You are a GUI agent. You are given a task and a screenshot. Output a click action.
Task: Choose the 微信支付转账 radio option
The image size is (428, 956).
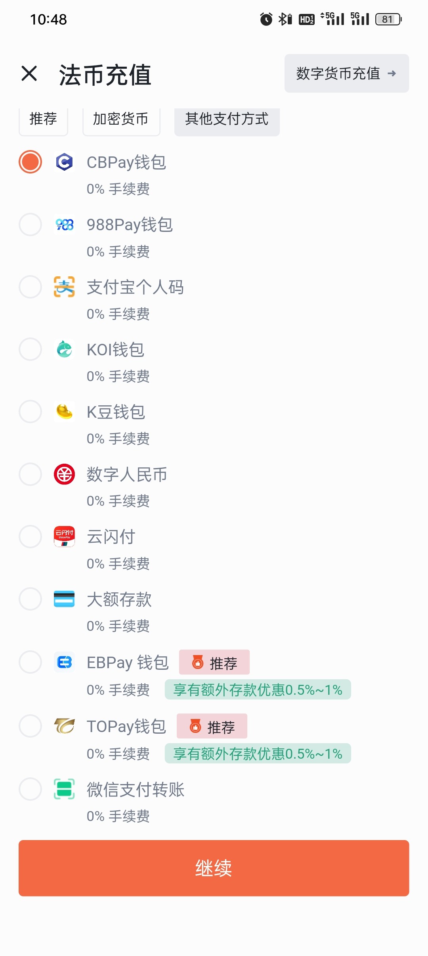30,789
